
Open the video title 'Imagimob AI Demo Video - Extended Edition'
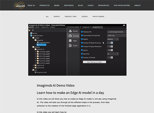pyautogui.click(x=47, y=25)
